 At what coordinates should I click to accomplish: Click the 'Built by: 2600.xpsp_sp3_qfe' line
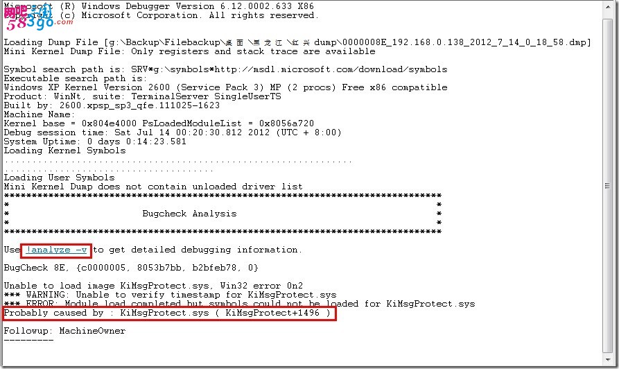click(112, 105)
